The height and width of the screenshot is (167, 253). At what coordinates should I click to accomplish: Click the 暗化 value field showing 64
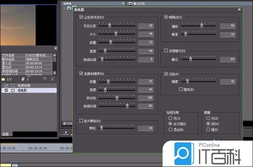(x=228, y=59)
